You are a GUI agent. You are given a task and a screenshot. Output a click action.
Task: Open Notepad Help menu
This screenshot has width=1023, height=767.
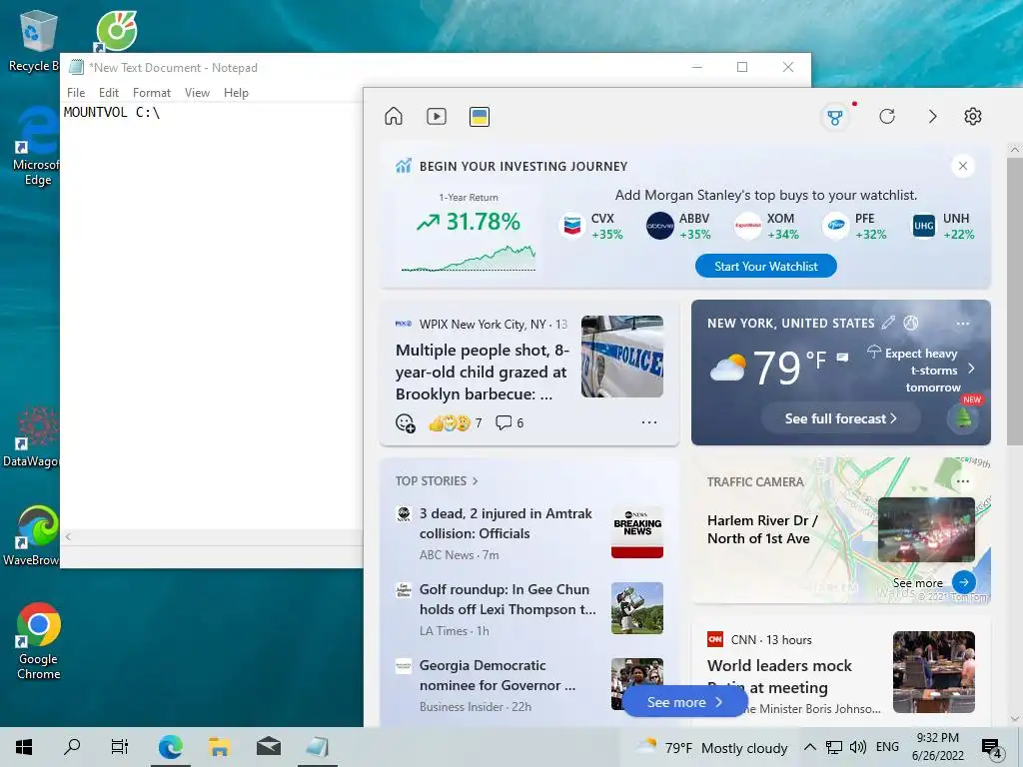(x=236, y=93)
